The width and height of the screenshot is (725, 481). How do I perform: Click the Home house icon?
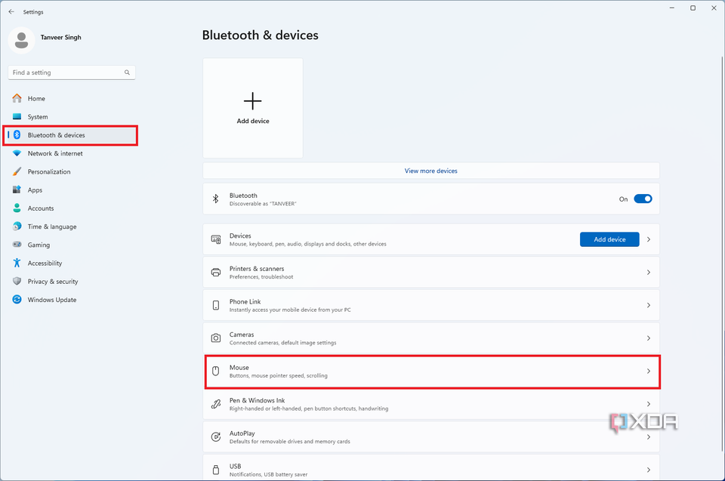17,98
